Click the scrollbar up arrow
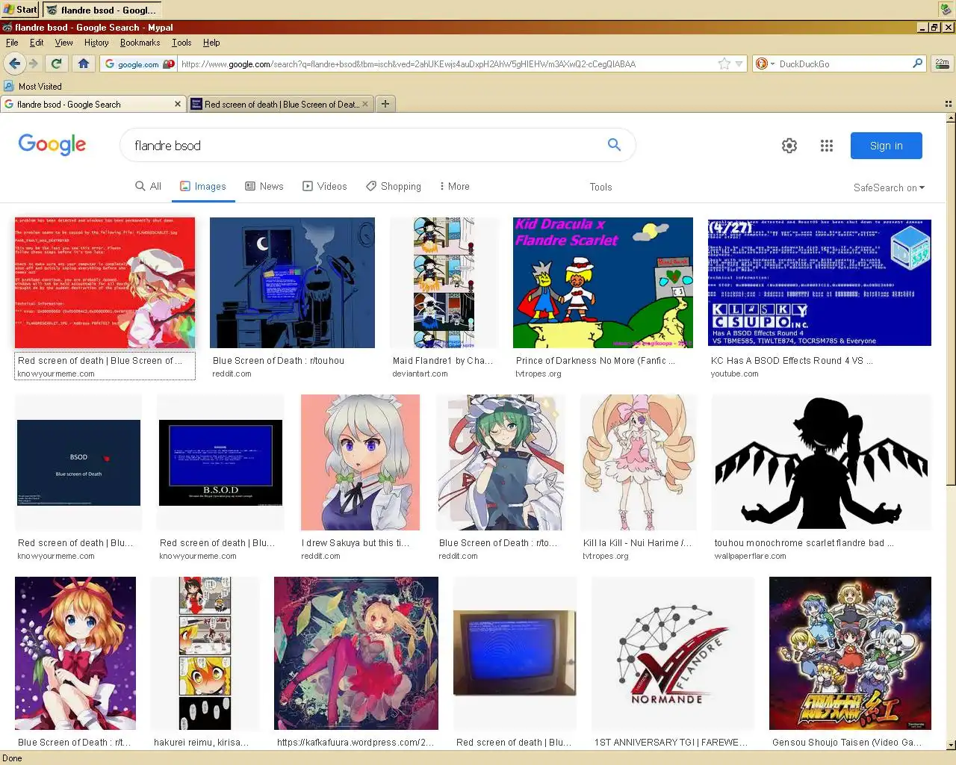 (x=950, y=117)
